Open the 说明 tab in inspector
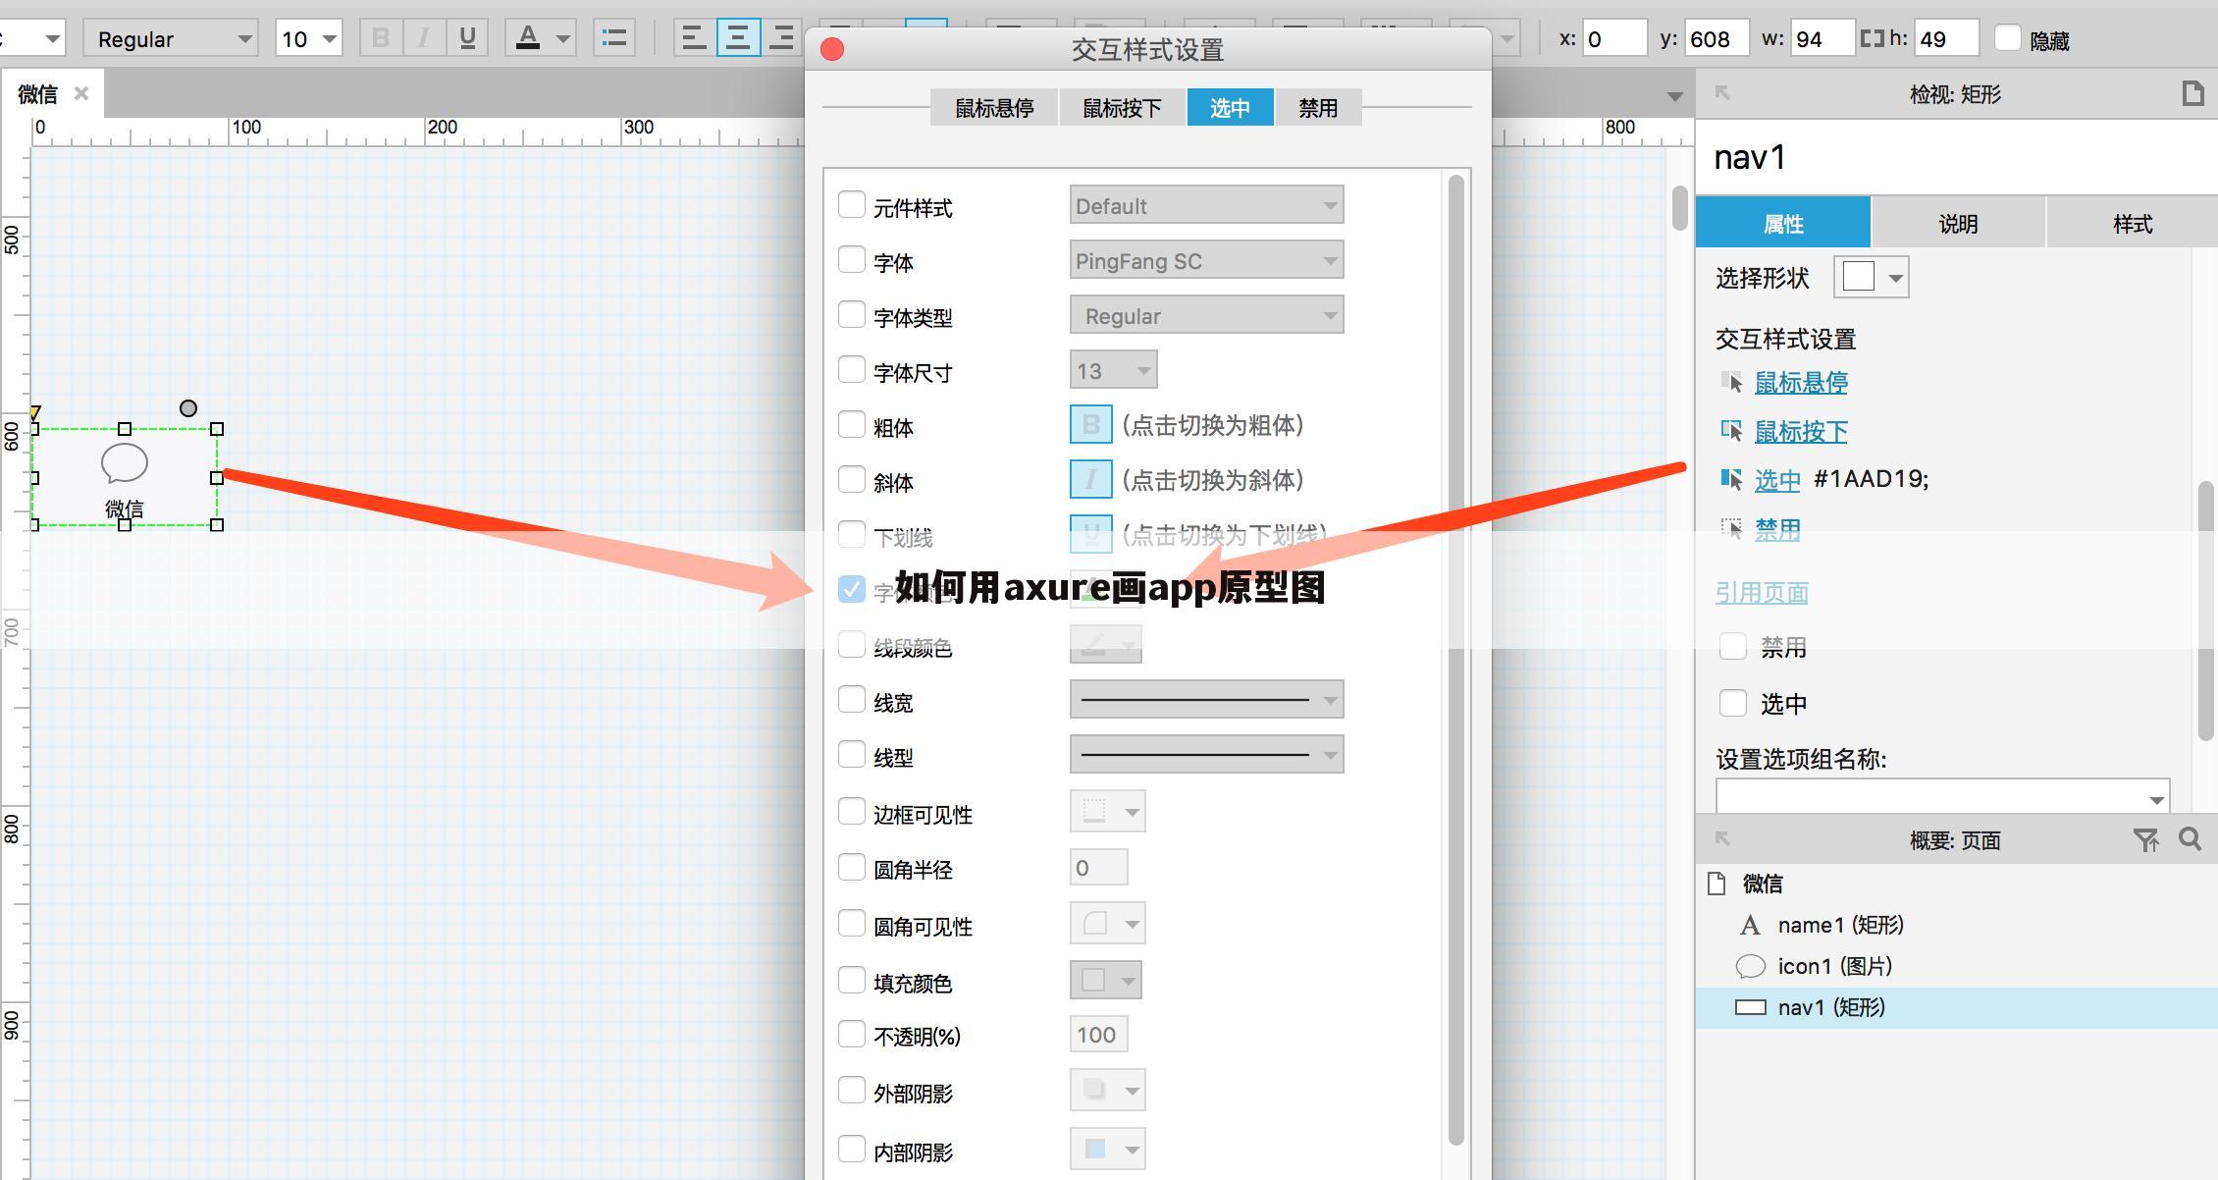Screen dimensions: 2218x1180 pos(1958,223)
